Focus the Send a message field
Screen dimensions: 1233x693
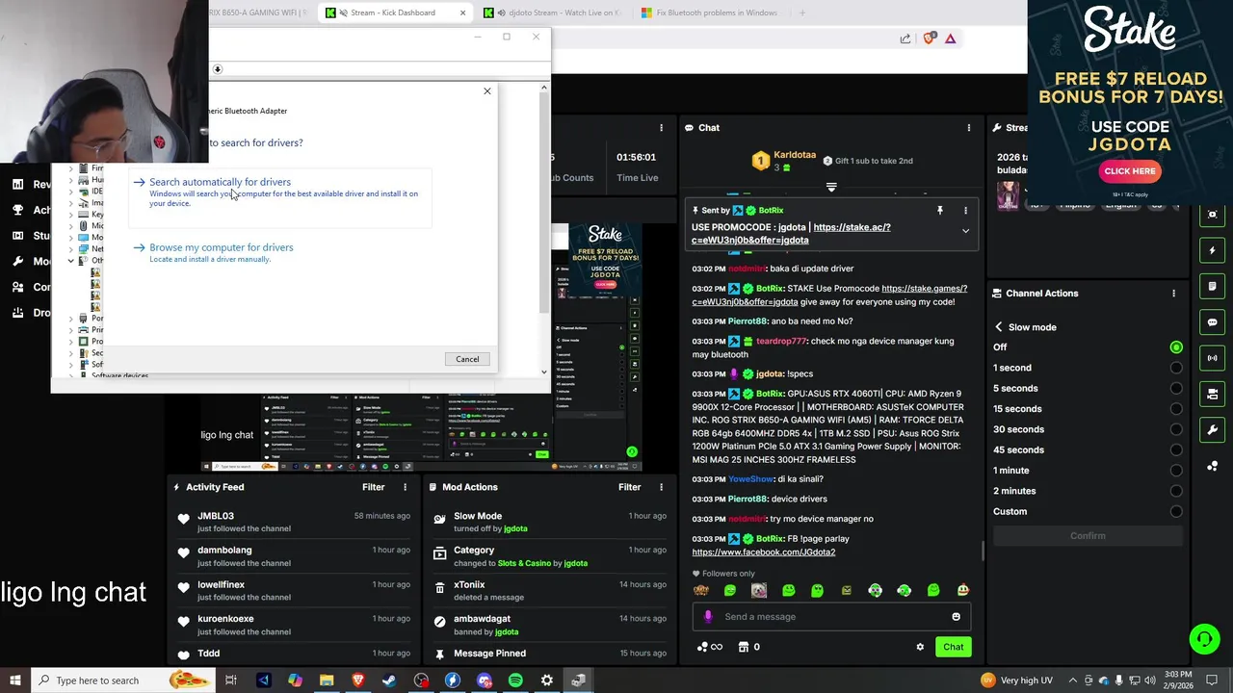tap(831, 617)
